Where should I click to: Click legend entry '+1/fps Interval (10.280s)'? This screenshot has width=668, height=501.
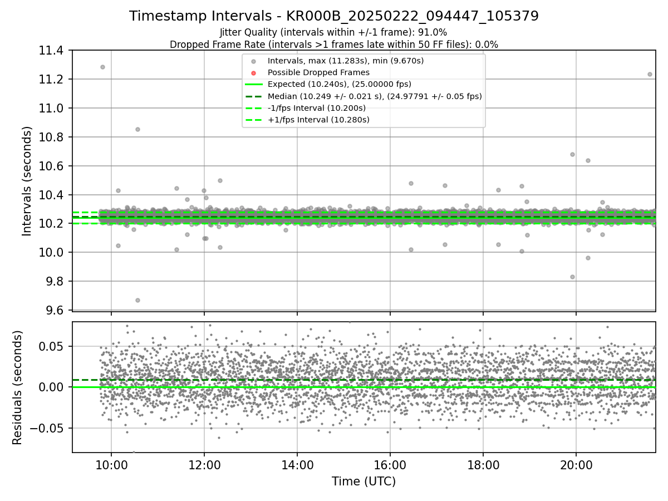pyautogui.click(x=318, y=120)
